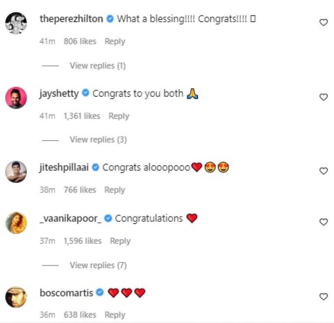View the 1,596 likes on _vaanikapoor_'s comment
The width and height of the screenshot is (334, 323).
click(81, 241)
